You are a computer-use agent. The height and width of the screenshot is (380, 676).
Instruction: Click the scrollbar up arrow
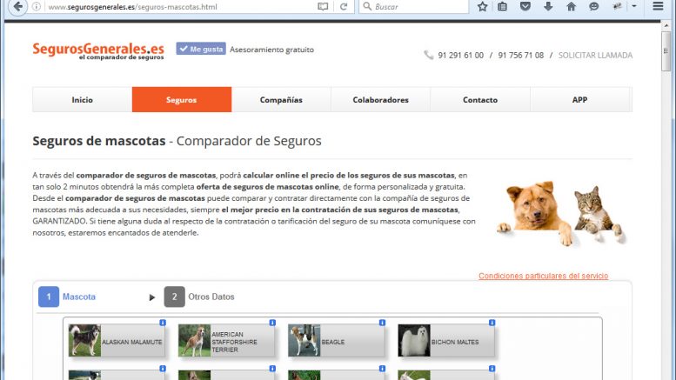coord(666,25)
